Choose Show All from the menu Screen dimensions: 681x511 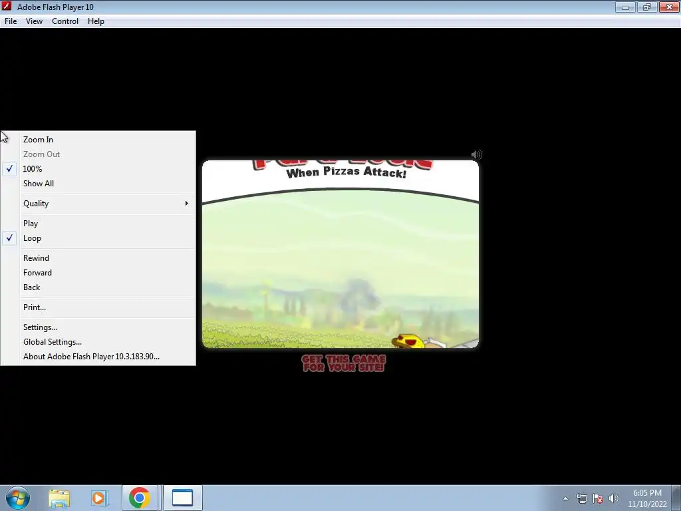point(98,184)
